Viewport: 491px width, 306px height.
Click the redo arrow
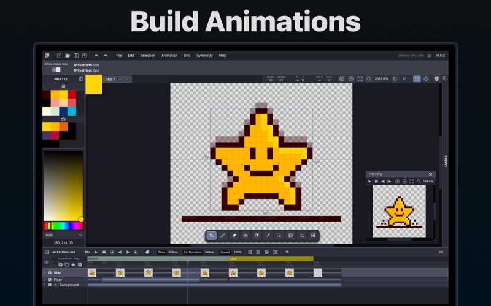tap(105, 55)
